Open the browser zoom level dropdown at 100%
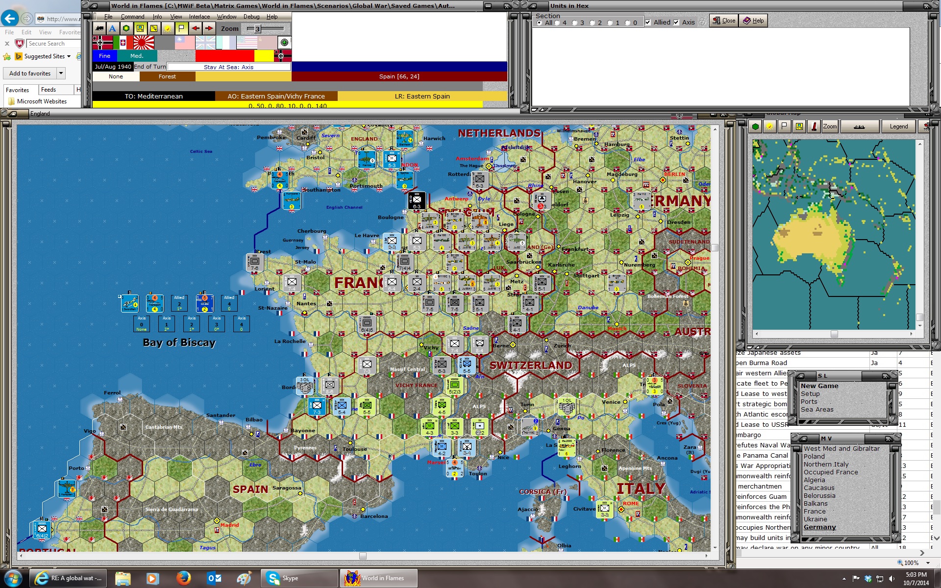 [928, 563]
